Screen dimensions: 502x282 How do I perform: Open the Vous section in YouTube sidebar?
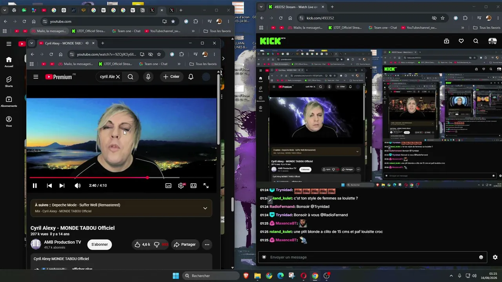9,121
